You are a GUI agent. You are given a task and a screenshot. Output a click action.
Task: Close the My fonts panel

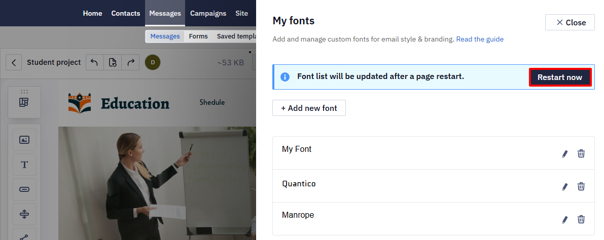570,22
